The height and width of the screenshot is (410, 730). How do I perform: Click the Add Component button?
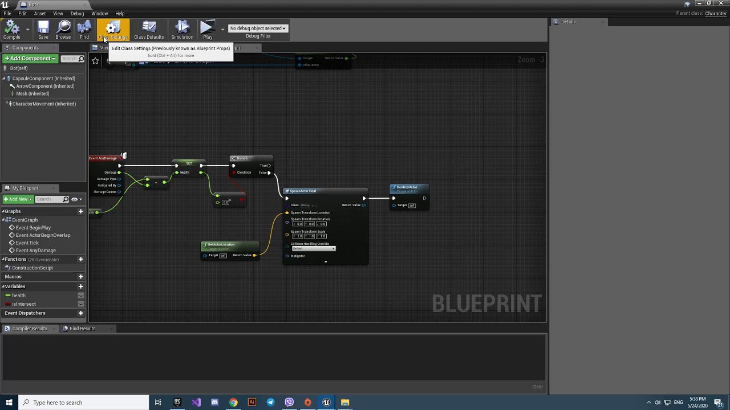[x=30, y=59]
